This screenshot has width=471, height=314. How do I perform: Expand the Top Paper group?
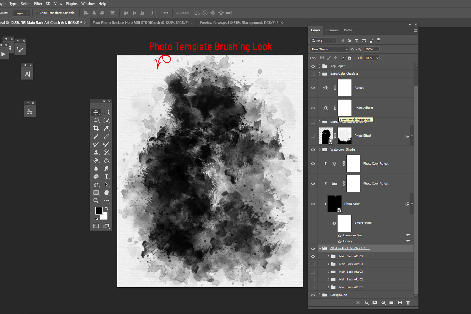[320, 66]
